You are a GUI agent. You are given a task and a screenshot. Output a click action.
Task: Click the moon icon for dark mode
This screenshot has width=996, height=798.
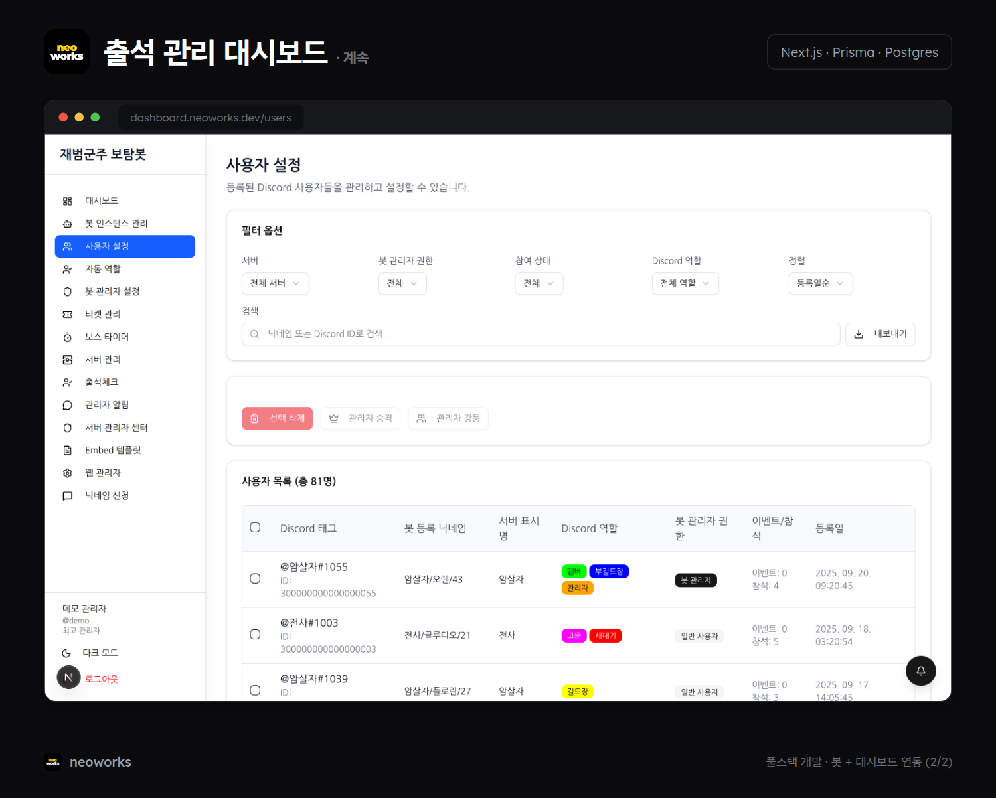click(x=66, y=653)
